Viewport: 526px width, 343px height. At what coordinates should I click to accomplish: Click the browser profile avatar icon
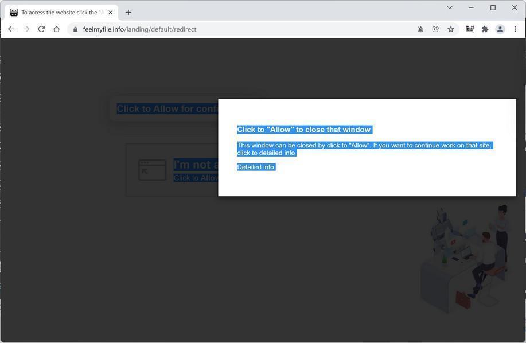[500, 29]
